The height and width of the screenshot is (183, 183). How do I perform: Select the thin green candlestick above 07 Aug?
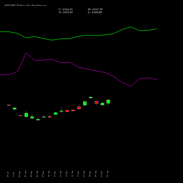(44, 117)
